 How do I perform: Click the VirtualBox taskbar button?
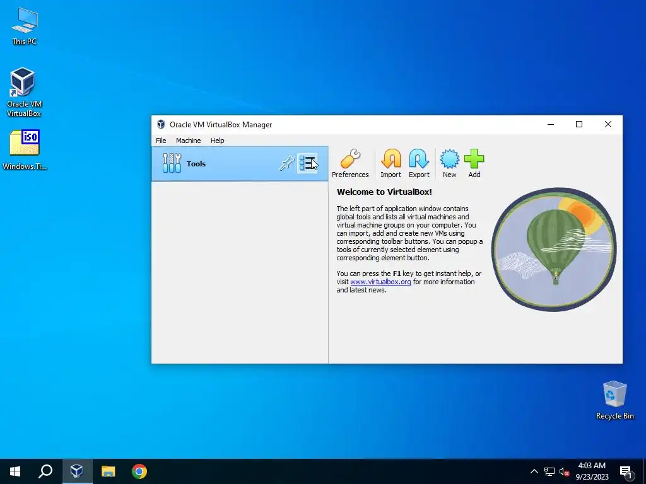pyautogui.click(x=77, y=471)
